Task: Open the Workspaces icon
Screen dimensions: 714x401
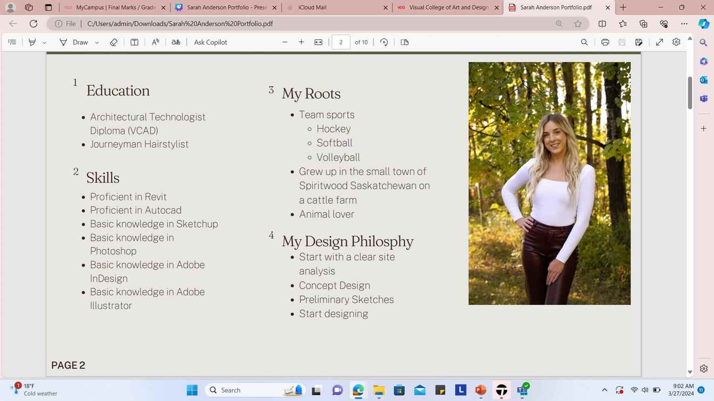Action: pyautogui.click(x=29, y=7)
